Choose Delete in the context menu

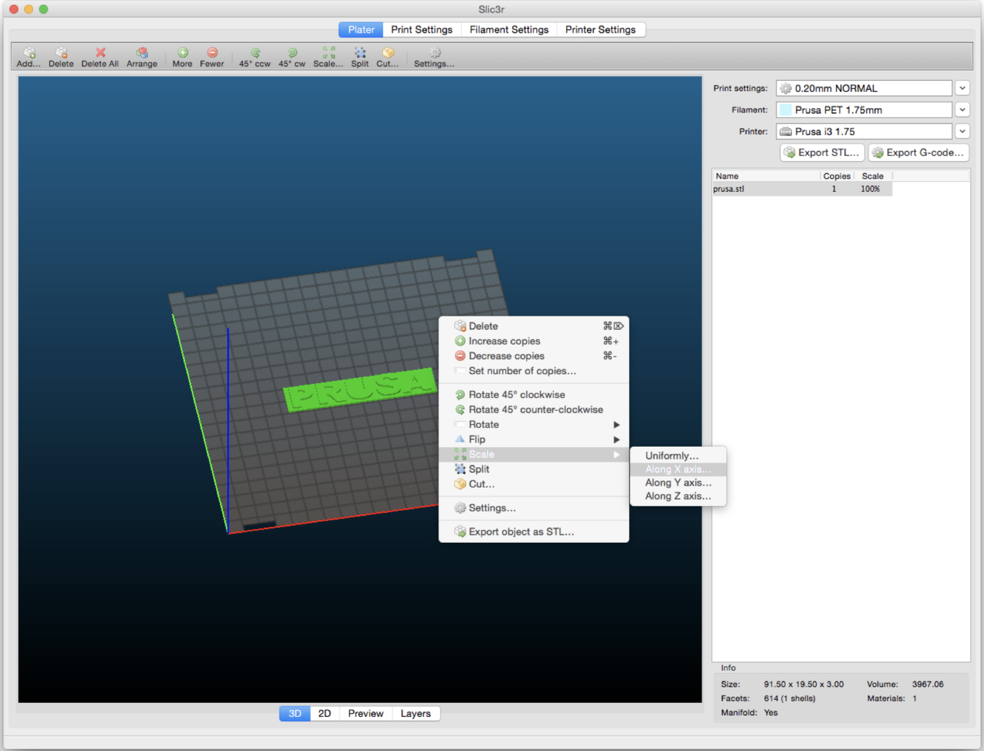point(533,326)
